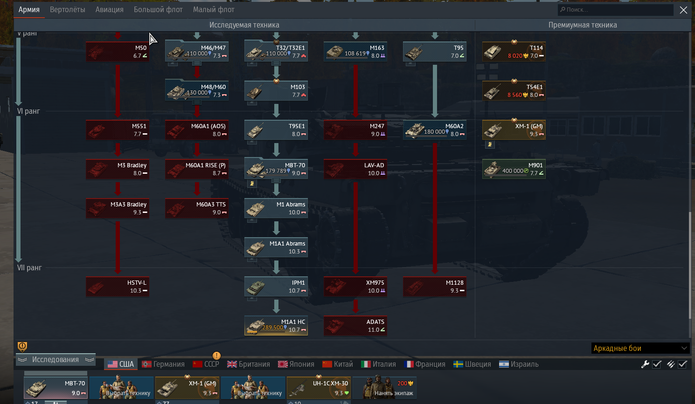Open the M48/M60 vehicle group
Image resolution: width=695 pixels, height=404 pixels.
[x=197, y=90]
